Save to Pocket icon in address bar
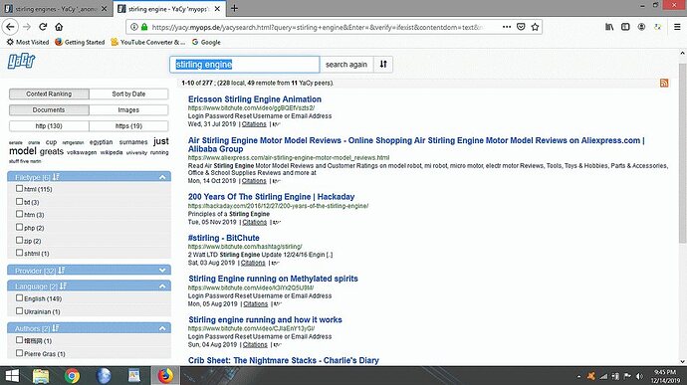 pyautogui.click(x=521, y=27)
